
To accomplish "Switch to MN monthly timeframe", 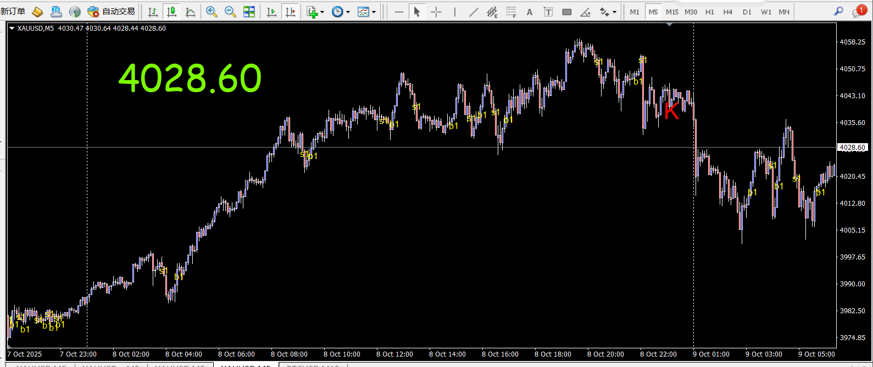I will (784, 12).
